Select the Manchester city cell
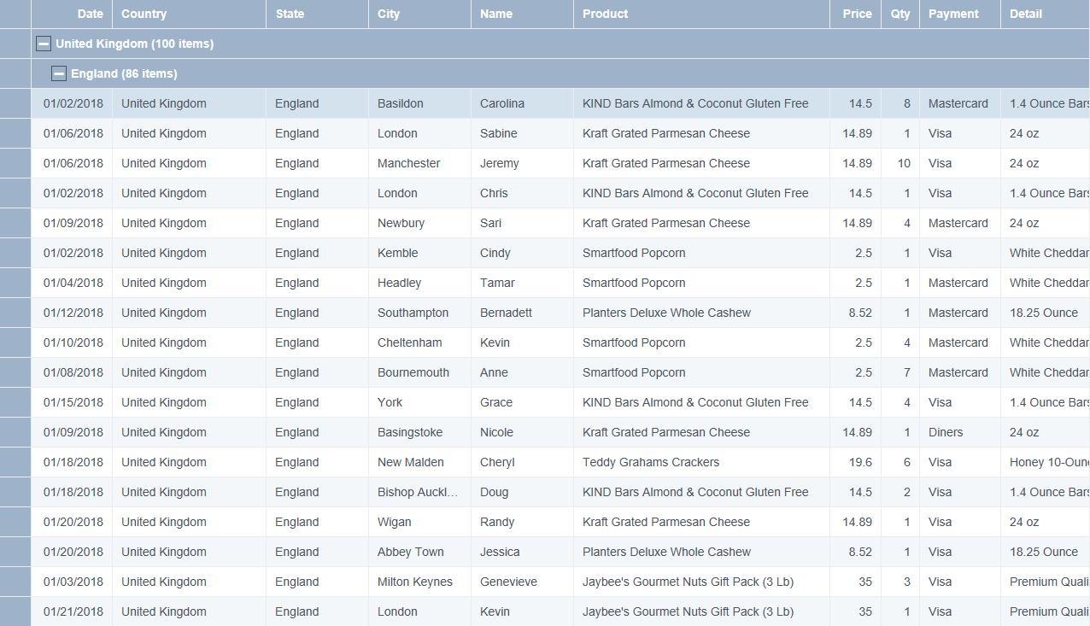The height and width of the screenshot is (626, 1090). tap(419, 163)
